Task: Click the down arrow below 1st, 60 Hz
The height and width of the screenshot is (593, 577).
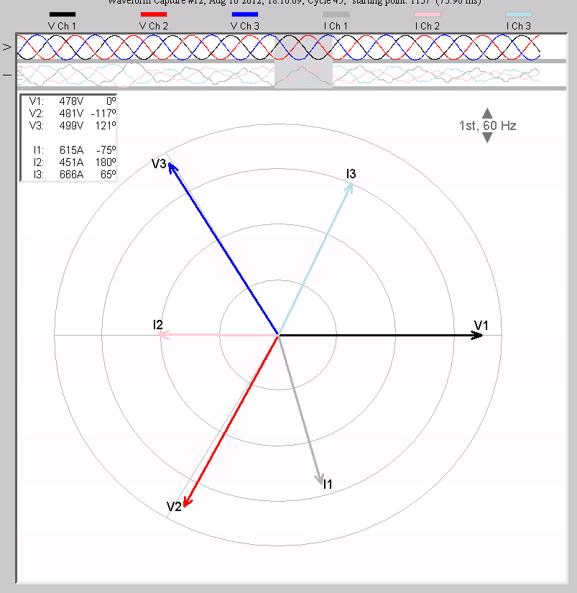Action: [x=486, y=137]
